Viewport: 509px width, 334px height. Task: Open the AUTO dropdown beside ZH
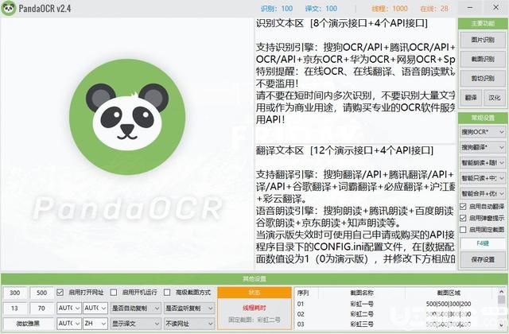click(69, 324)
